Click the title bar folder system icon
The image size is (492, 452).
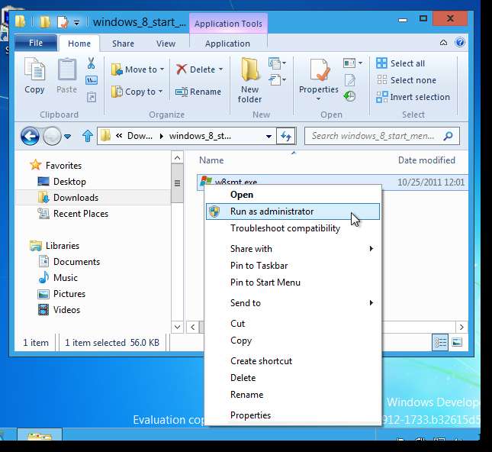click(21, 21)
